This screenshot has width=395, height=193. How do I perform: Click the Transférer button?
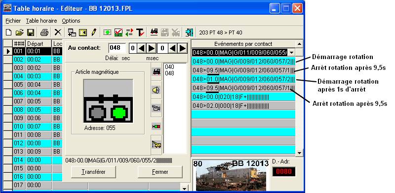[x=93, y=172]
